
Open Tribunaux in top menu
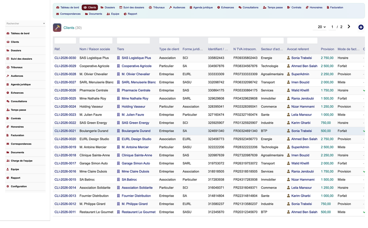coord(157,7)
